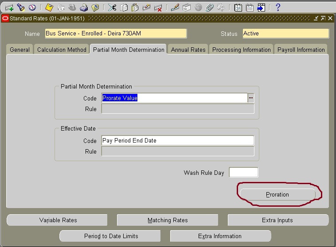Viewport: 336px width, 247px height.
Task: Click the Paste clipboard icon
Action: coord(135,8)
